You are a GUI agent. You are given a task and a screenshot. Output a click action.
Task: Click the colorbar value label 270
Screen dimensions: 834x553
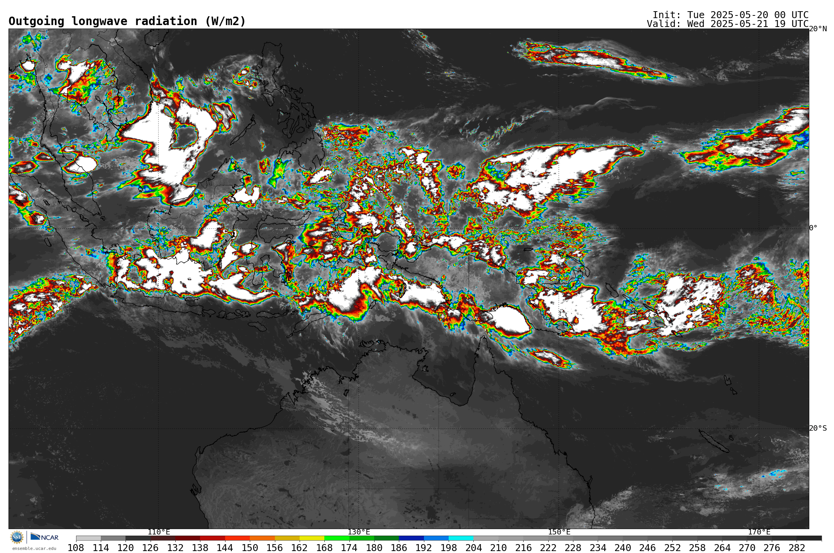(x=747, y=548)
